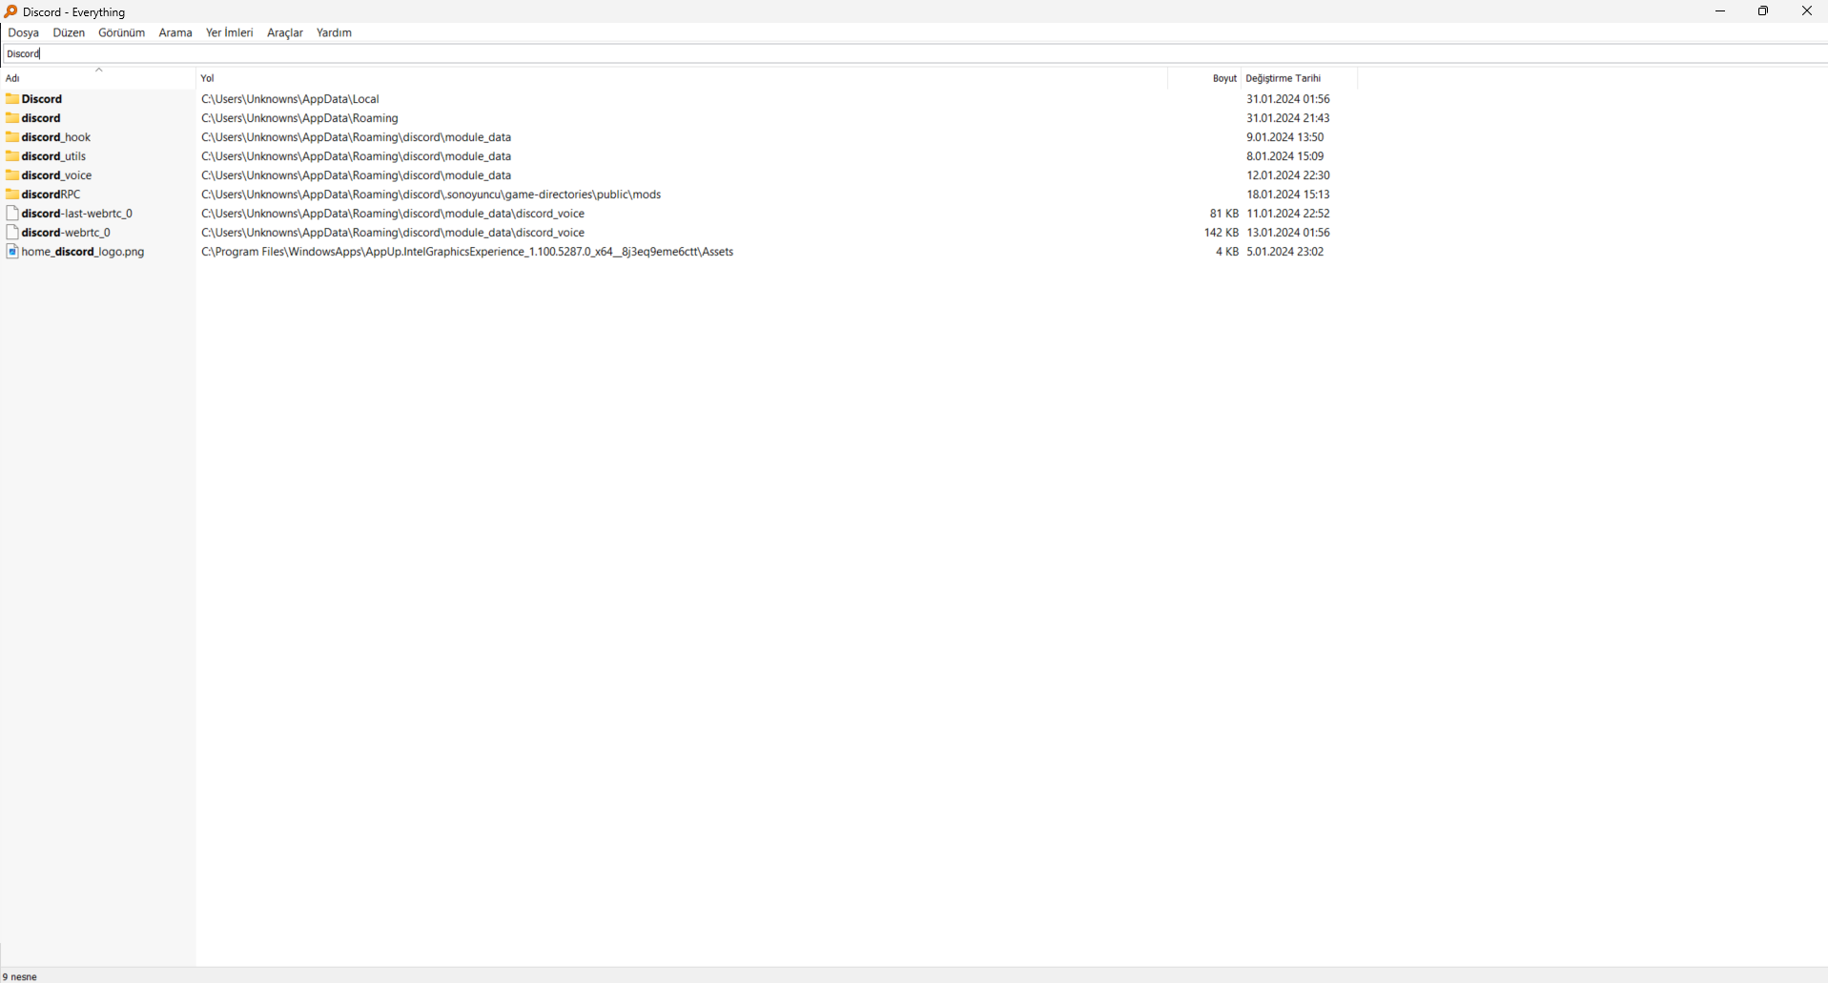This screenshot has width=1828, height=983.
Task: Open the Arama menu
Action: (175, 32)
